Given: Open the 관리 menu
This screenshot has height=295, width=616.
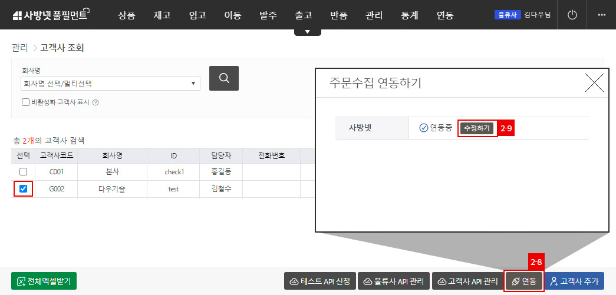Looking at the screenshot, I should coord(374,15).
